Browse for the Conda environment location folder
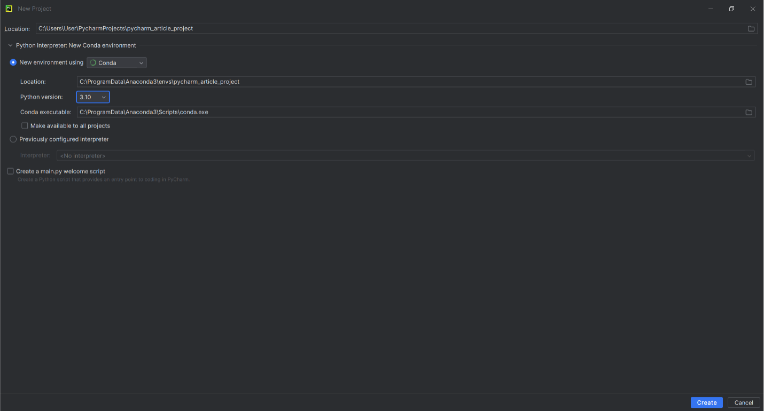Viewport: 764px width, 411px height. click(x=749, y=82)
